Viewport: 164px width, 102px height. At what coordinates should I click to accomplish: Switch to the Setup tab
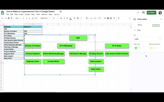(x=140, y=25)
